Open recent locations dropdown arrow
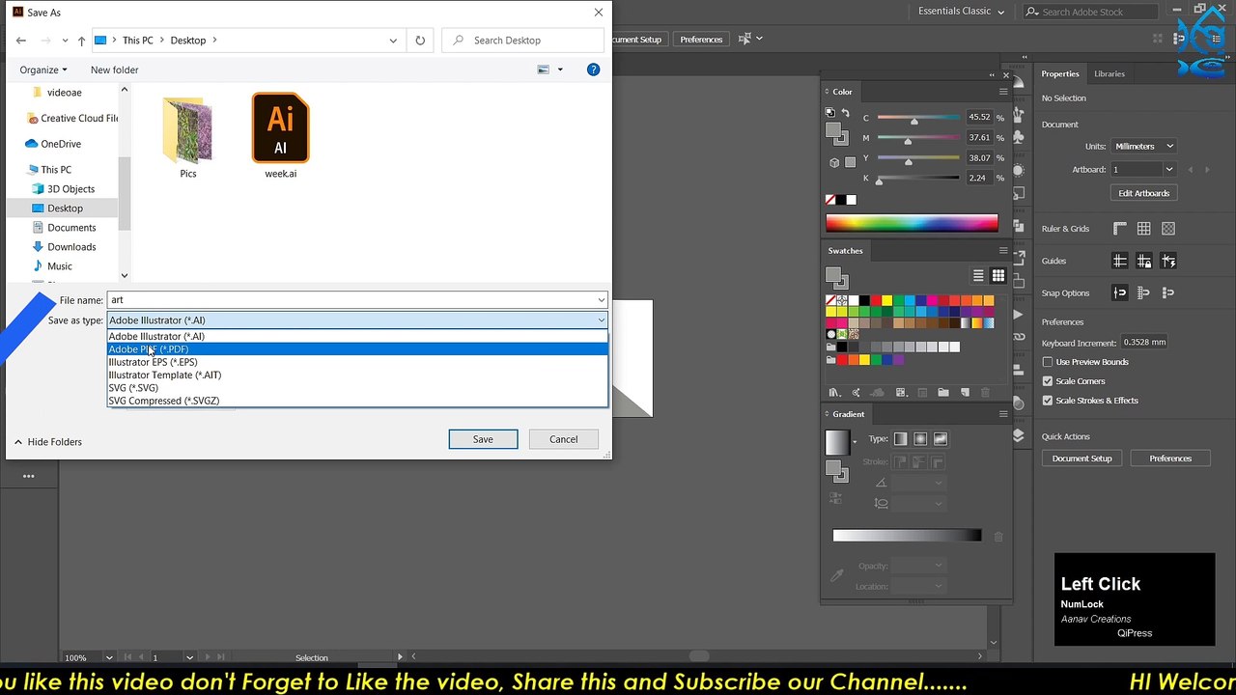Viewport: 1236px width, 695px height. pyautogui.click(x=66, y=41)
